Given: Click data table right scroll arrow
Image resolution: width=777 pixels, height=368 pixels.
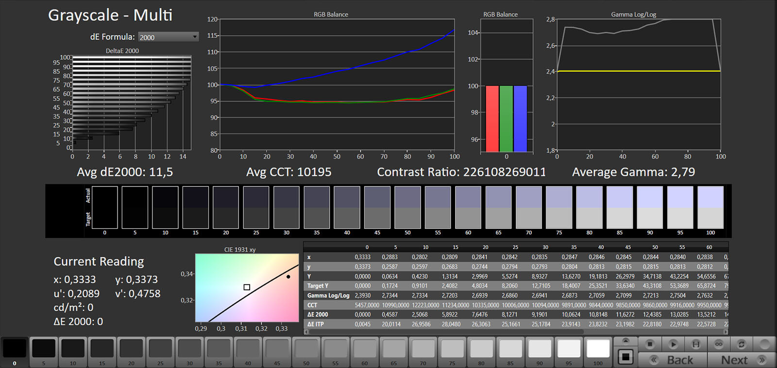Looking at the screenshot, I should point(726,332).
